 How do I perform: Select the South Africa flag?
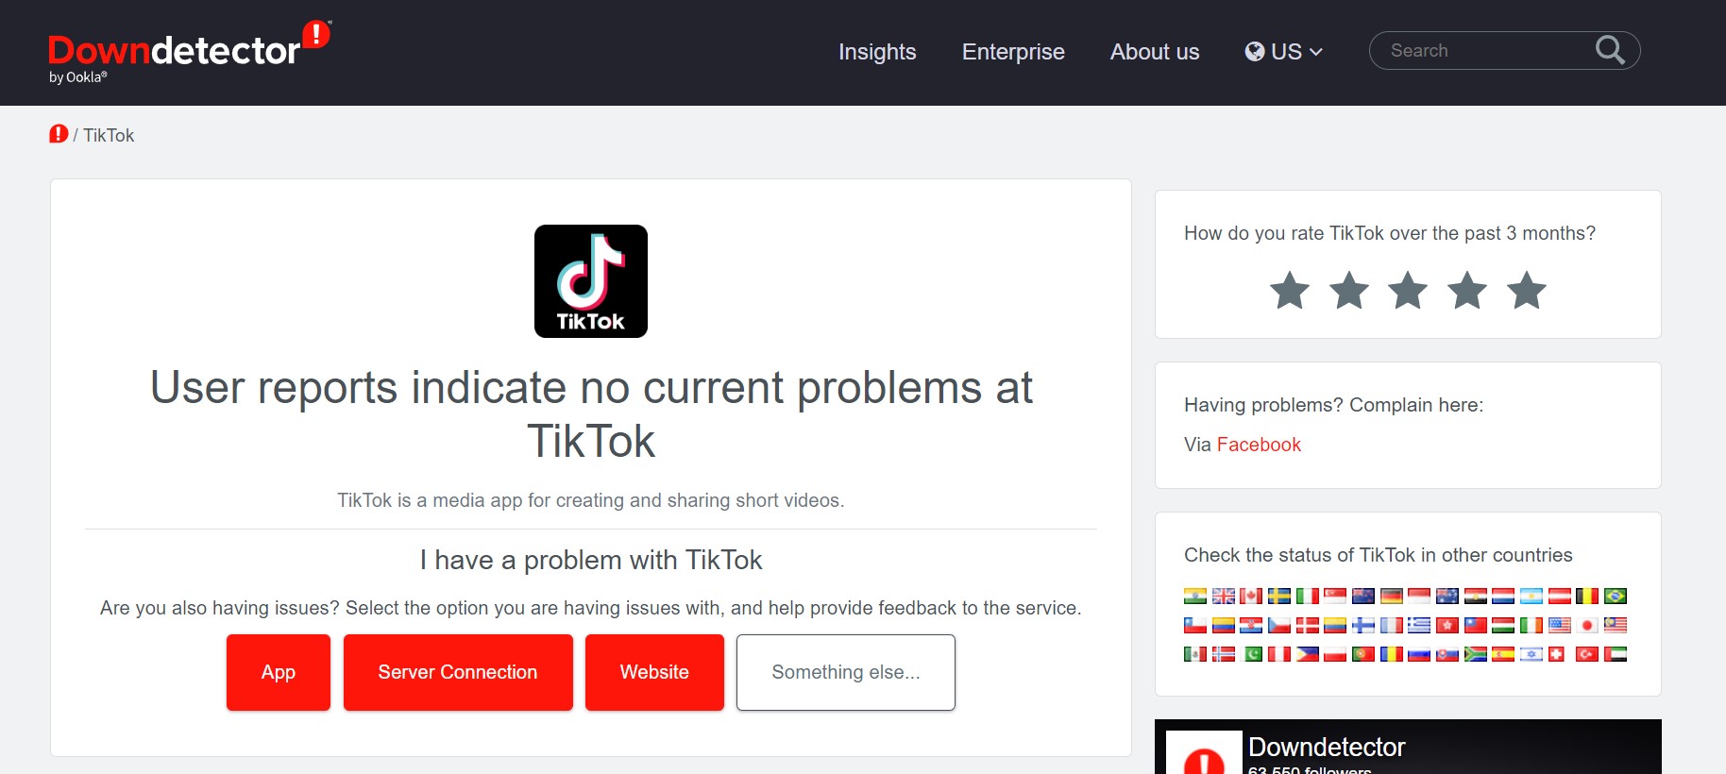point(1476,654)
